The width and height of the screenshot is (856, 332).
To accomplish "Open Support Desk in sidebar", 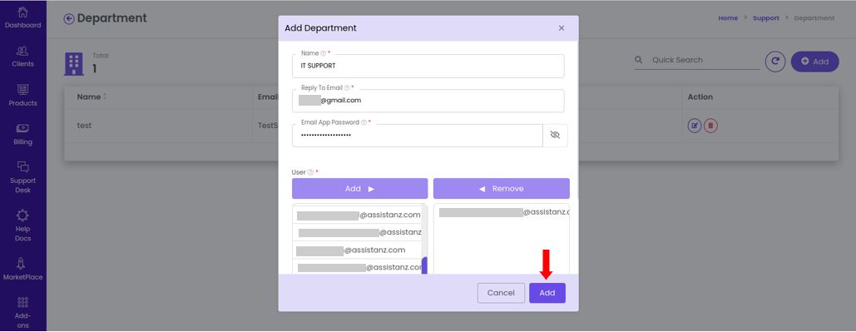I will 23,178.
